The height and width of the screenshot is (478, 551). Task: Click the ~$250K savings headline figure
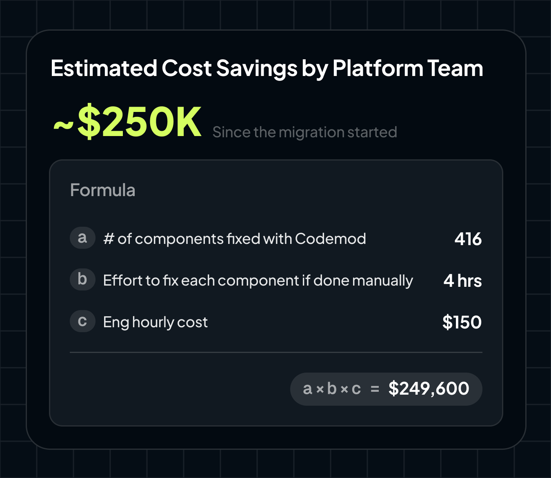pos(128,122)
